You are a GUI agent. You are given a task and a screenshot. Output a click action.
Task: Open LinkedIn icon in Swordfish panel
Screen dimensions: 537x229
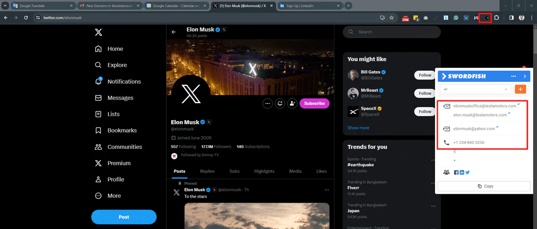(462, 172)
